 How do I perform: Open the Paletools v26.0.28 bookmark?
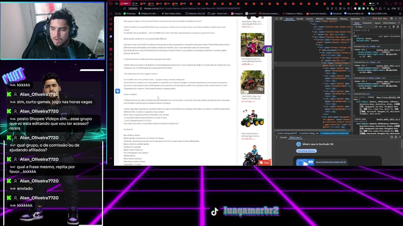click(x=195, y=14)
